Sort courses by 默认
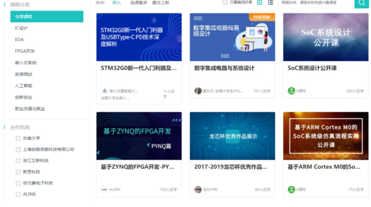This screenshot has height=207, width=371. pos(116,3)
